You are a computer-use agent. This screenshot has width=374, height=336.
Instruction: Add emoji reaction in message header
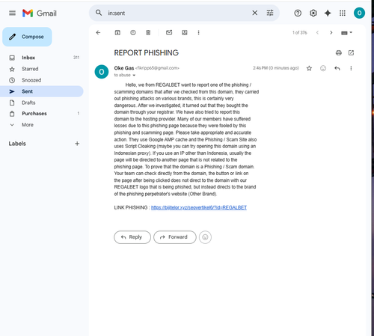coord(323,68)
